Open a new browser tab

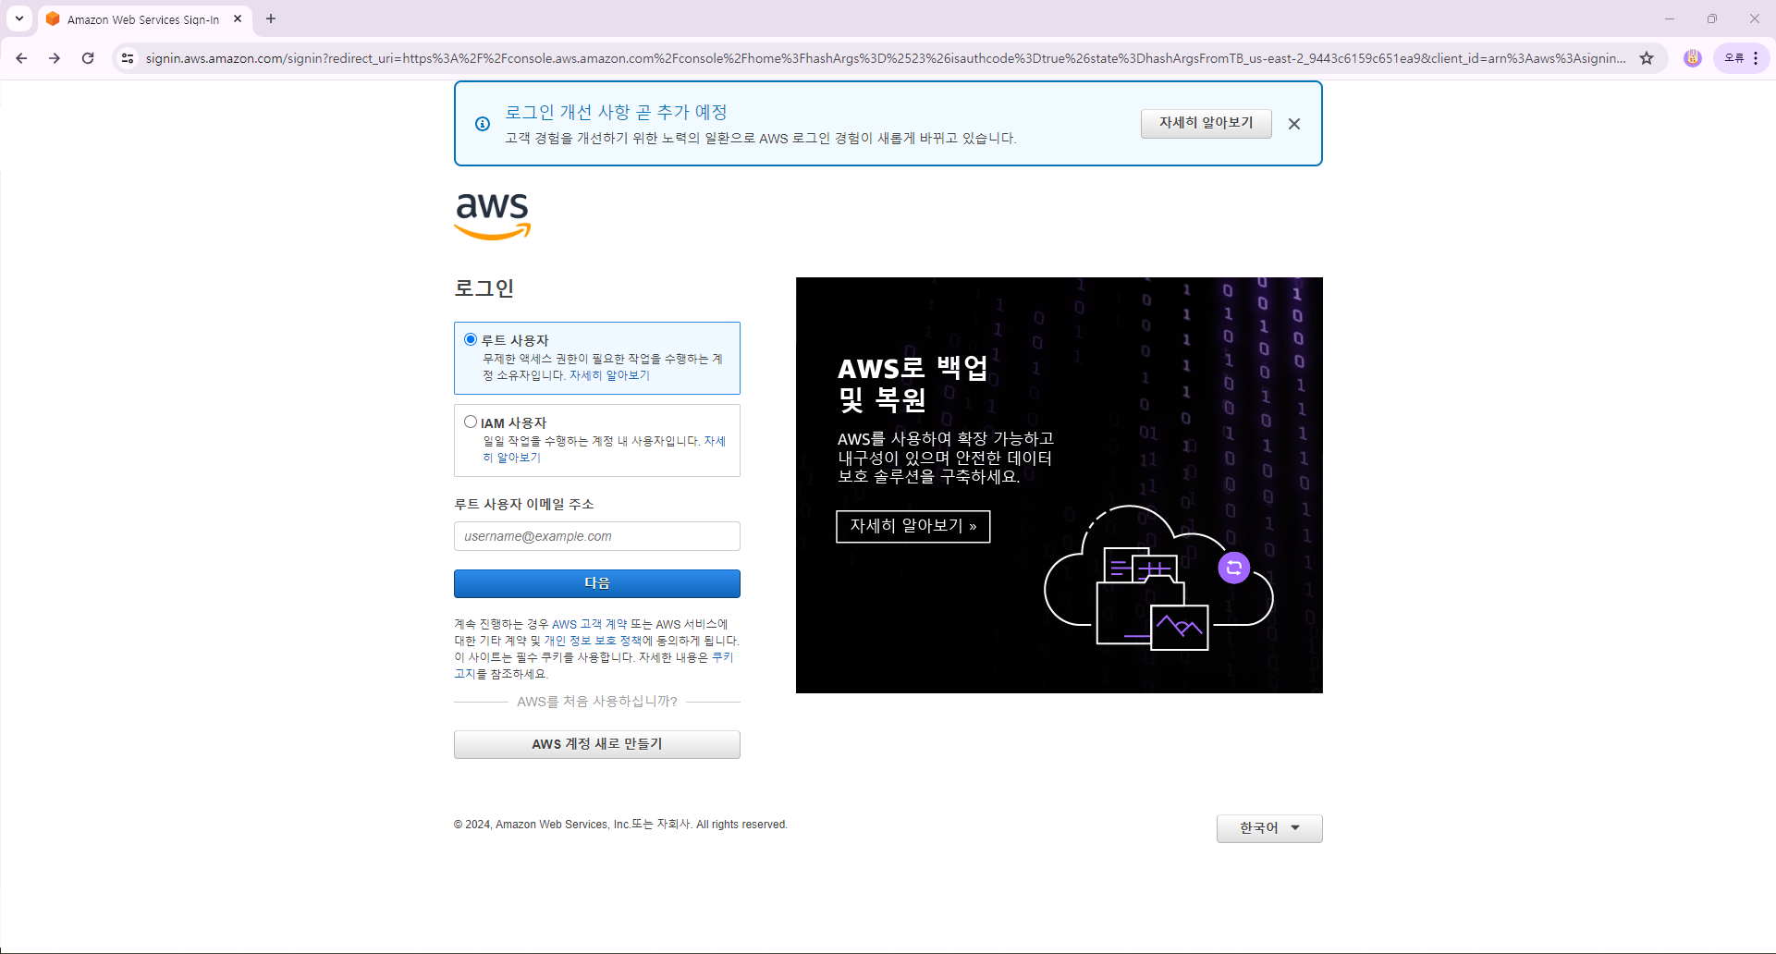point(271,18)
